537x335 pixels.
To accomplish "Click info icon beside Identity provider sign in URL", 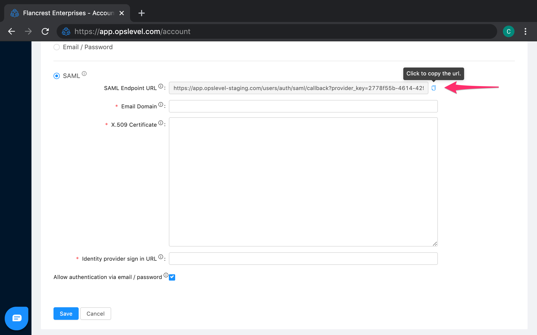I will [x=161, y=257].
